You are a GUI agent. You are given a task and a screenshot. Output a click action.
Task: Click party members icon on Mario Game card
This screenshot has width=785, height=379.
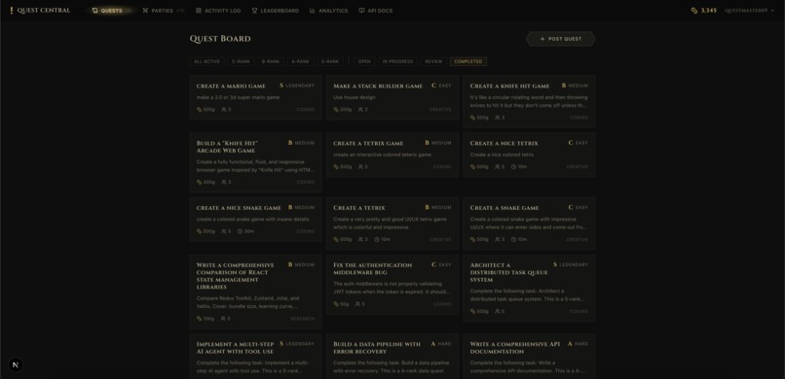coord(223,110)
